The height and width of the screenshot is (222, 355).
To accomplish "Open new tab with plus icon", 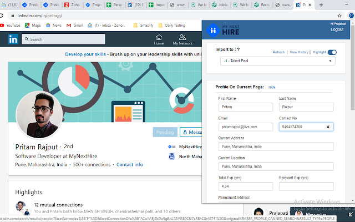I will click(x=321, y=5).
